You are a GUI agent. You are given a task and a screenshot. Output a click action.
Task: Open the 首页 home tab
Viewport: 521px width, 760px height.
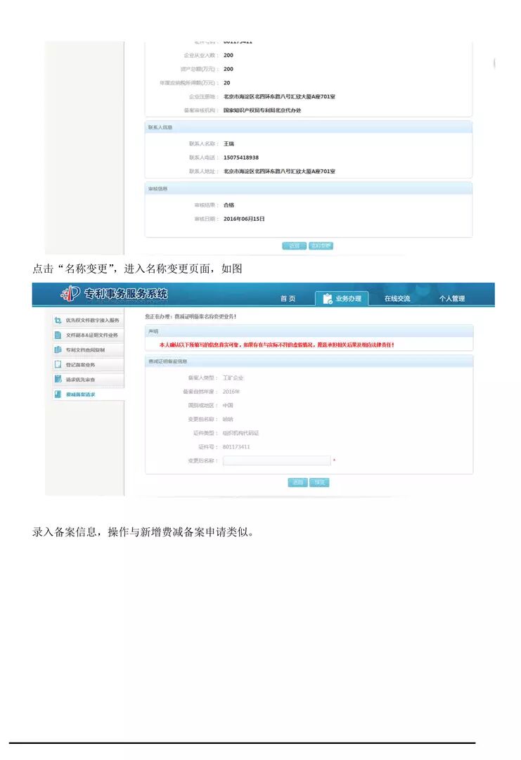click(x=288, y=299)
